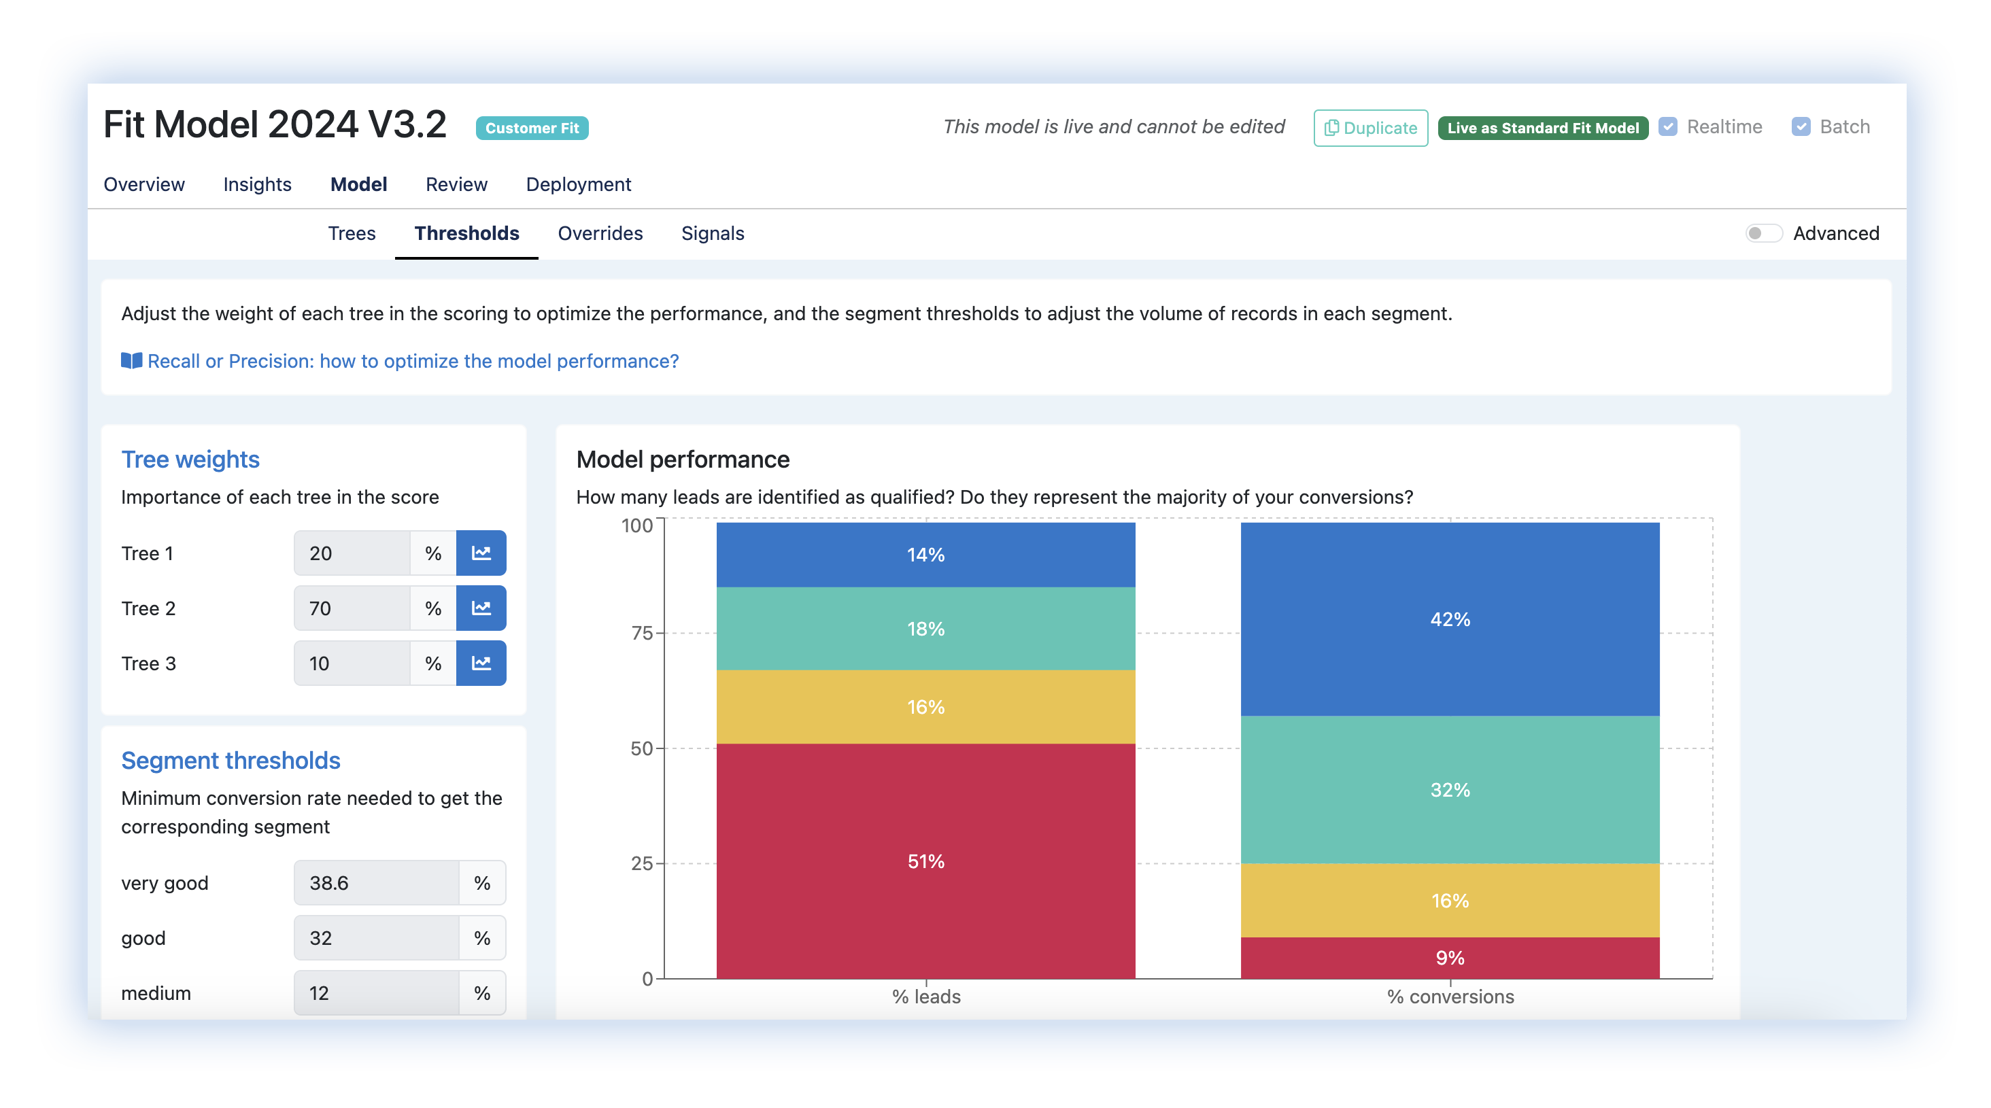1991x1108 pixels.
Task: Uncheck the Realtime checkbox
Action: [1668, 126]
